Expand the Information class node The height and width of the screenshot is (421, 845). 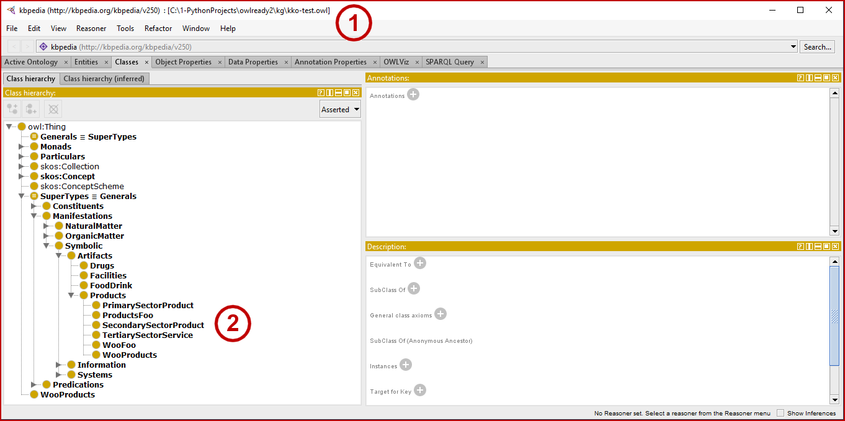click(59, 365)
